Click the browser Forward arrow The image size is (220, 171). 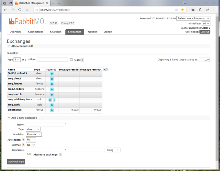point(13,10)
